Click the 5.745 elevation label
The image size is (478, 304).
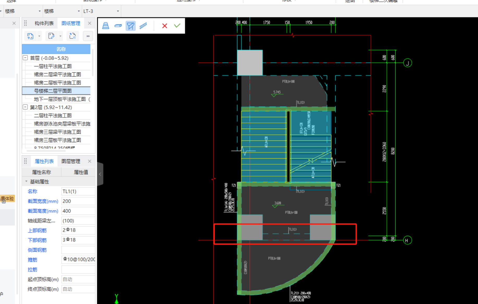277,92
